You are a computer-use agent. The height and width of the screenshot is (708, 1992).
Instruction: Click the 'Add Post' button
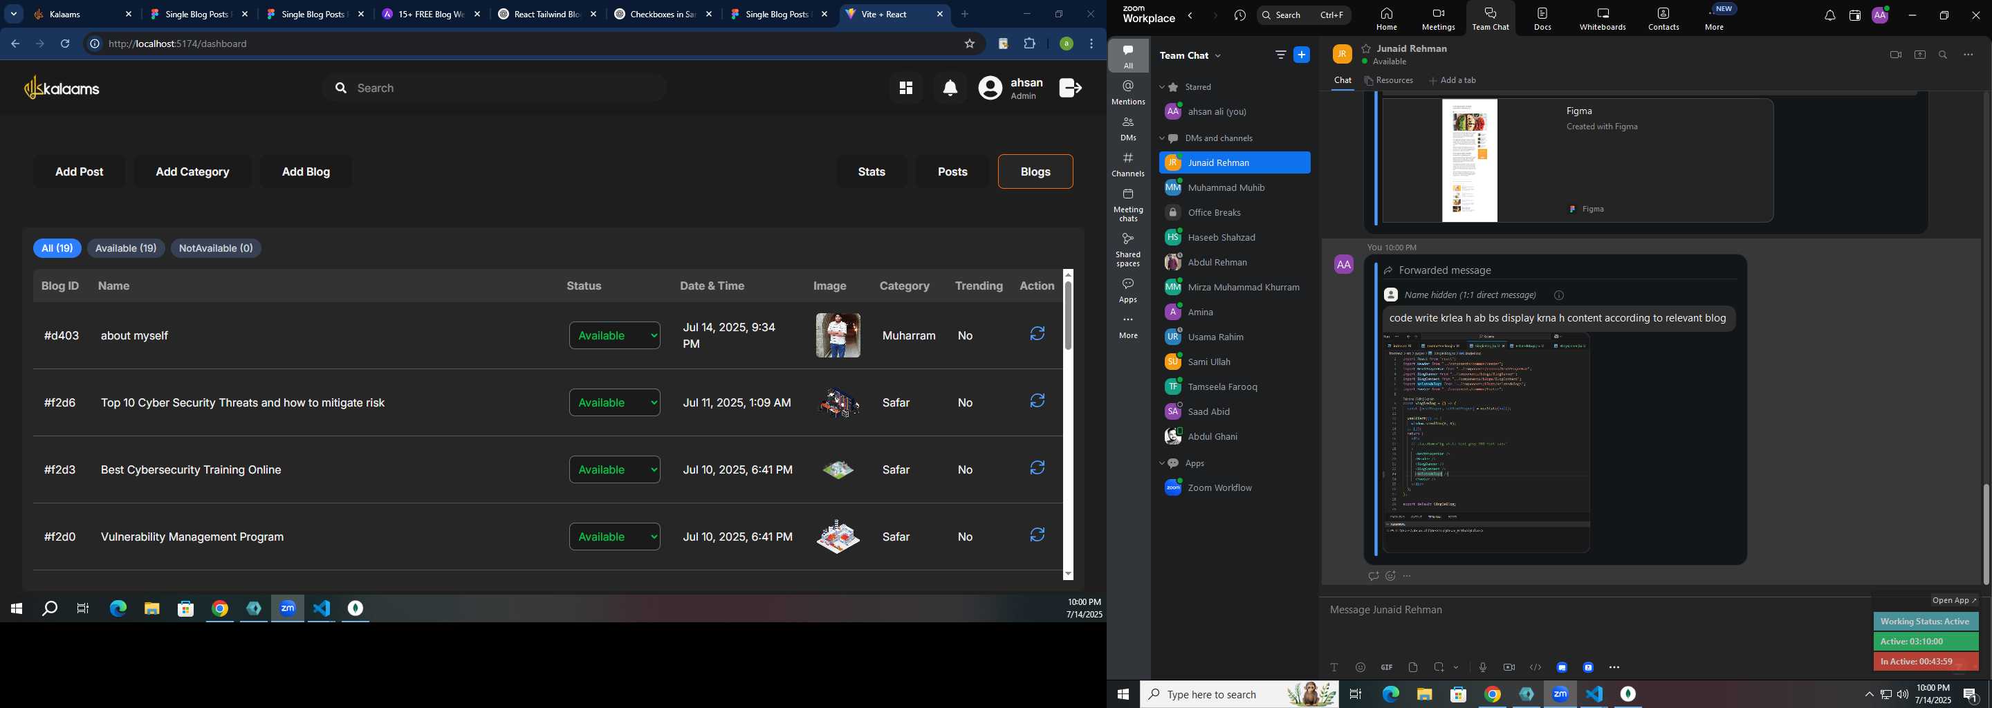[x=80, y=171]
